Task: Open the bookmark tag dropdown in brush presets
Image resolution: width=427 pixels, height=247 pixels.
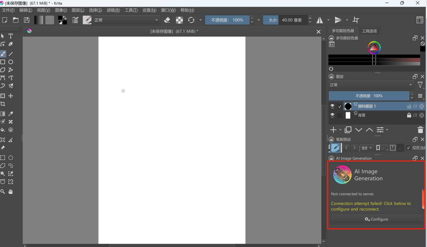Action: point(382,148)
